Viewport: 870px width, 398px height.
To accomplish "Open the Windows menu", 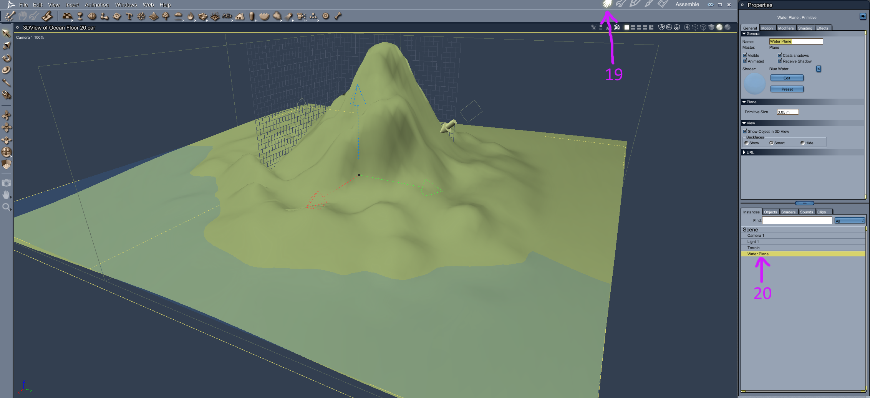I will pos(126,5).
